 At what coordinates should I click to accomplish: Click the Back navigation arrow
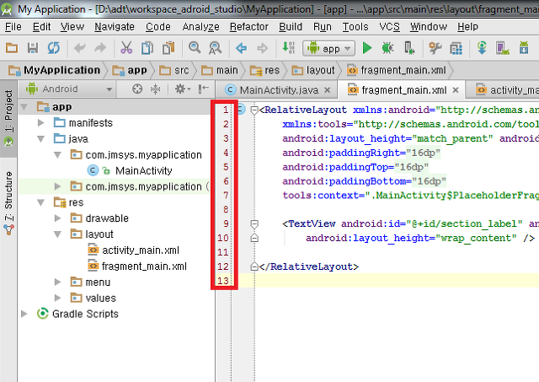click(x=242, y=48)
